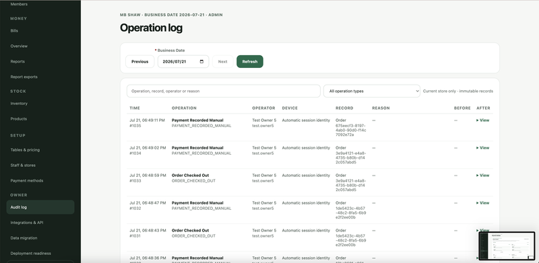Click timestamp Jul 21, 06:48:43 PM

pos(148,231)
